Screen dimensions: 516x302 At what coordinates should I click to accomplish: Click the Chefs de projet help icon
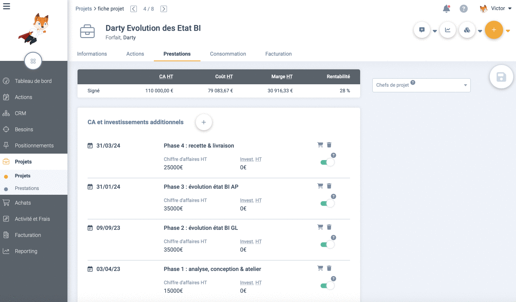(x=413, y=83)
